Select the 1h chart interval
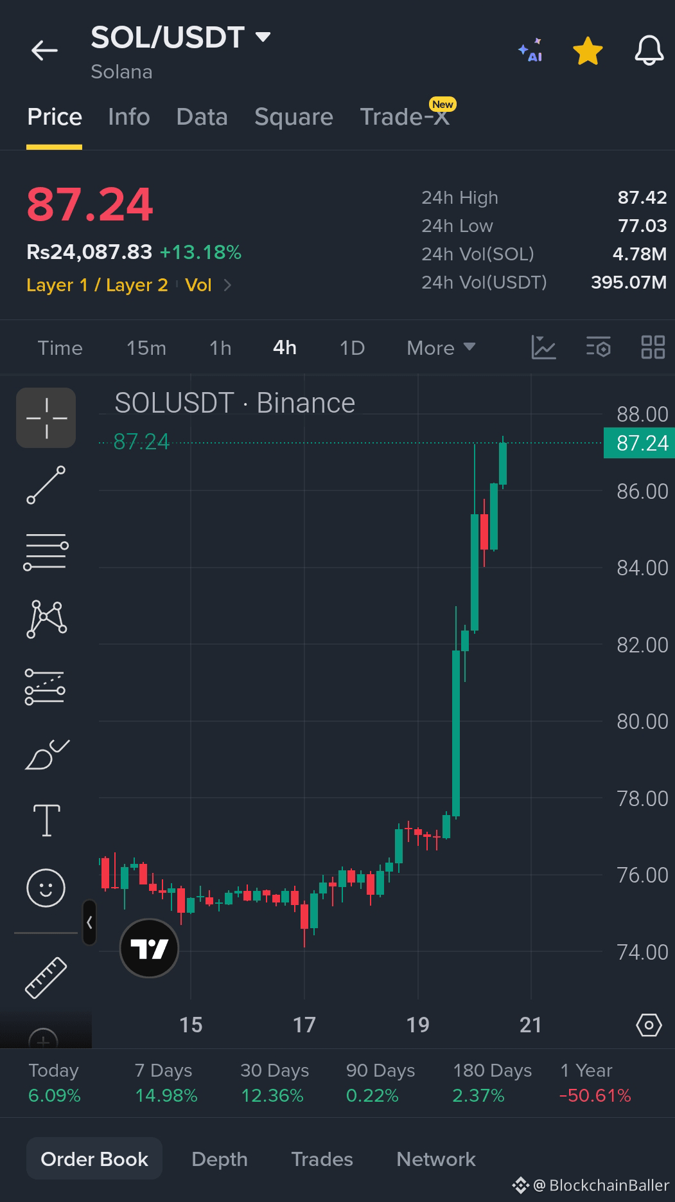This screenshot has width=675, height=1202. (220, 348)
